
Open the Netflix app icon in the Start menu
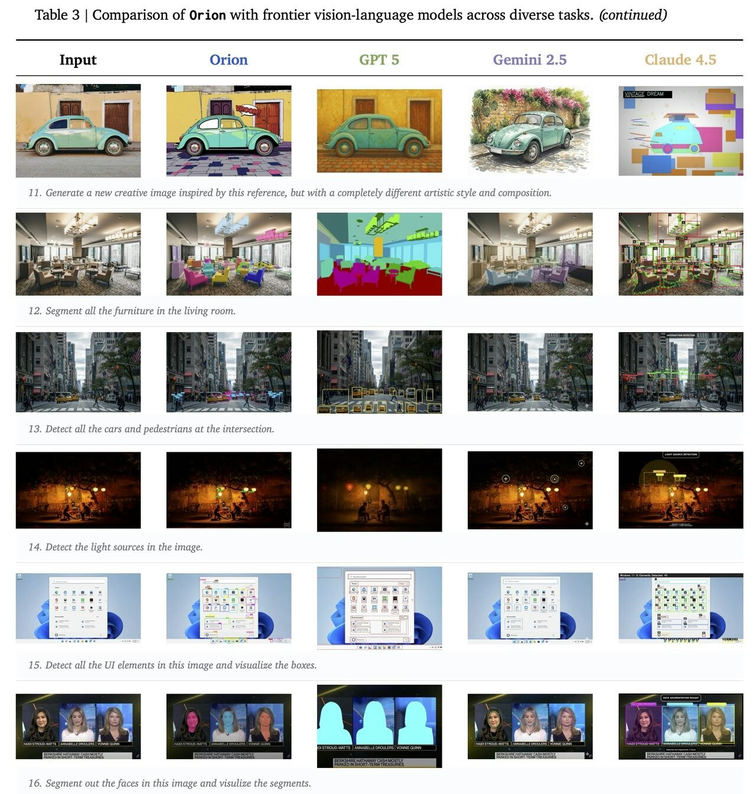pyautogui.click(x=92, y=600)
